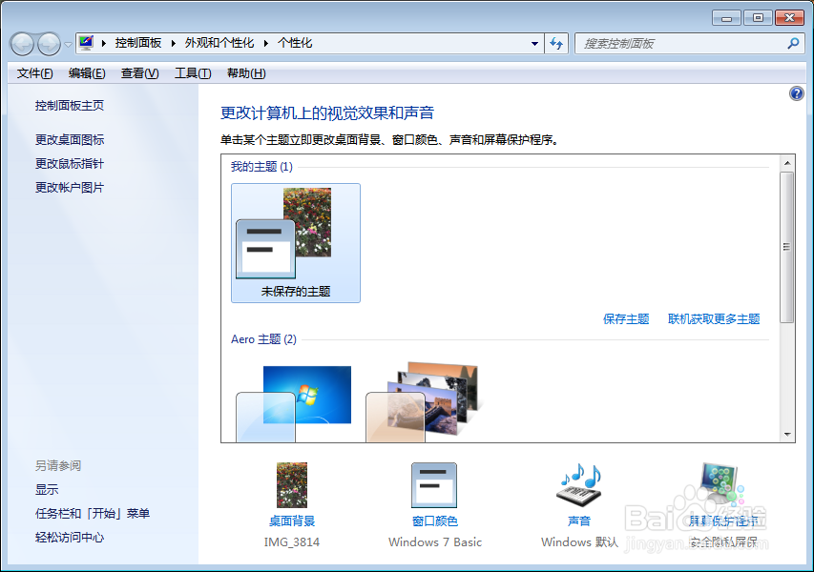Click the blue Help question mark icon
This screenshot has width=814, height=572.
coord(798,92)
